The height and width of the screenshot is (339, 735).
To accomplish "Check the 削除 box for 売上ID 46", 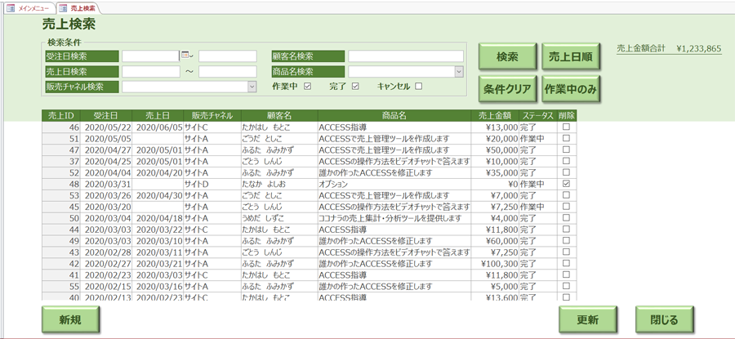I will coord(566,127).
